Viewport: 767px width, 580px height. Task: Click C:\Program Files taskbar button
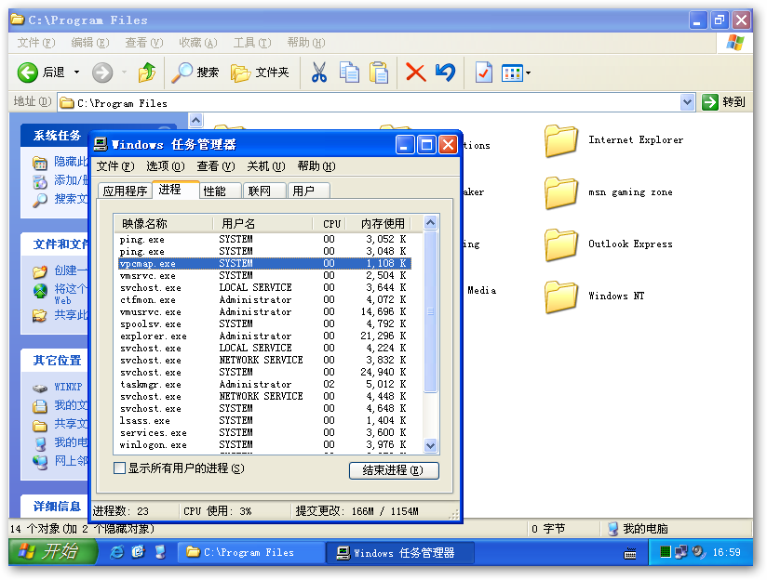pyautogui.click(x=251, y=553)
